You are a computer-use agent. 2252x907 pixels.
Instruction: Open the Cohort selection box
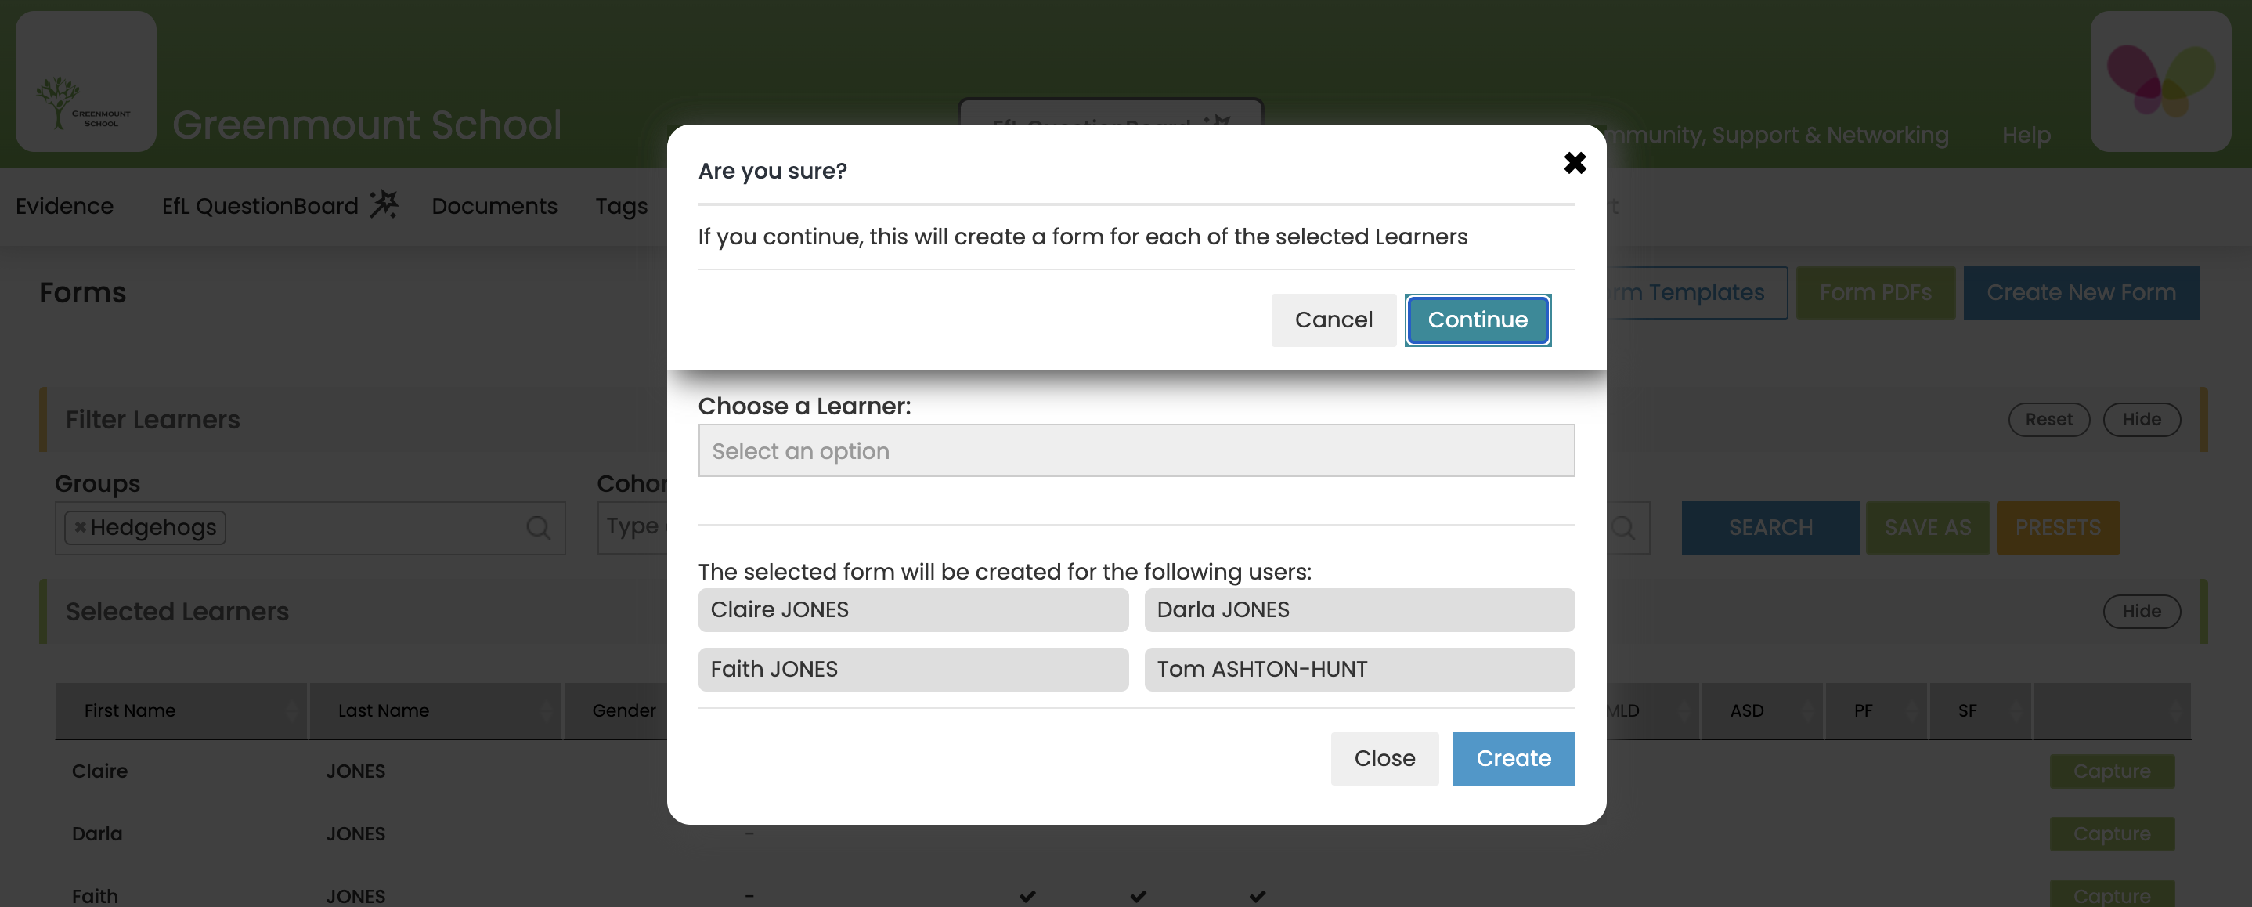pyautogui.click(x=638, y=526)
